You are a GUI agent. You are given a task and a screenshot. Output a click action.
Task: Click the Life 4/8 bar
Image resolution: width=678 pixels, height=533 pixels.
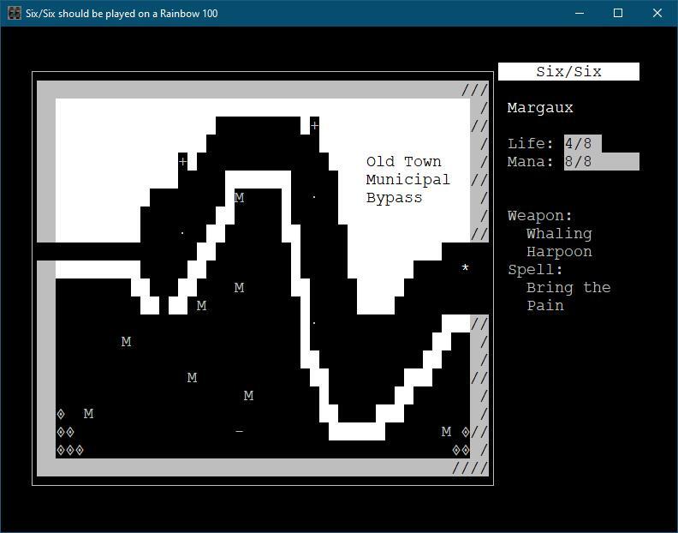tap(582, 143)
